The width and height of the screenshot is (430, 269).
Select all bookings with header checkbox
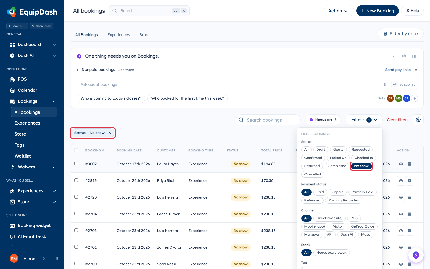pyautogui.click(x=77, y=150)
